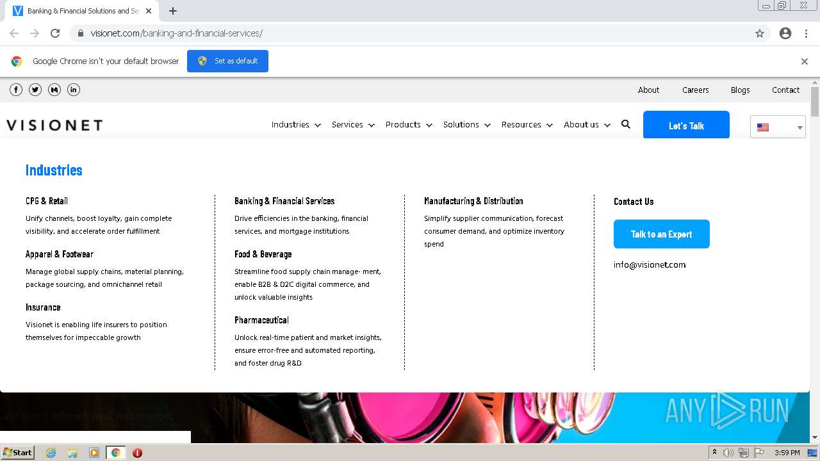820x461 pixels.
Task: Open the country flag language dropdown
Action: click(x=778, y=127)
